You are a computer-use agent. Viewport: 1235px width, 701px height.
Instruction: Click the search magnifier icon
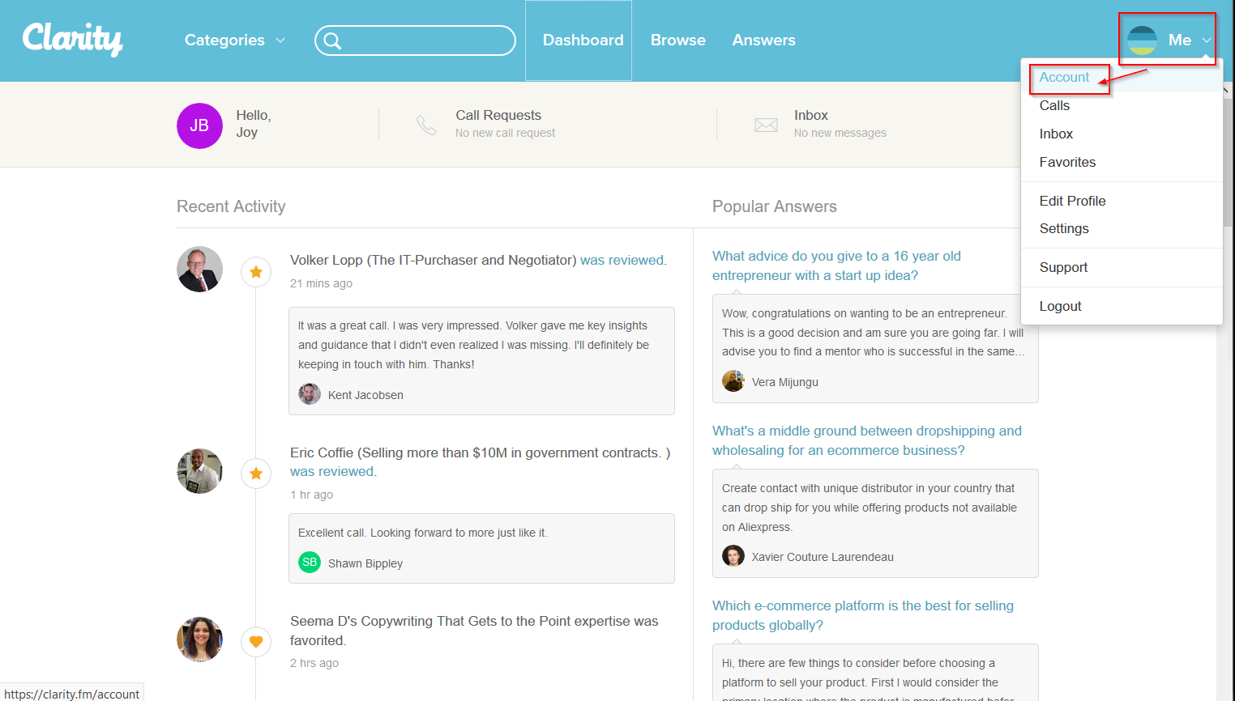(332, 40)
